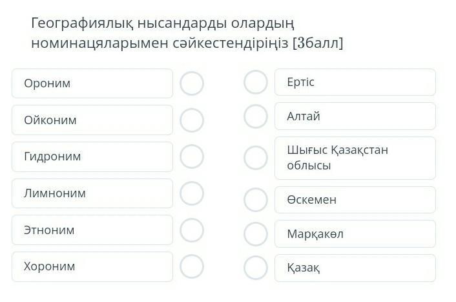Select the circle next to Этноним
This screenshot has width=456, height=302.
pyautogui.click(x=192, y=230)
